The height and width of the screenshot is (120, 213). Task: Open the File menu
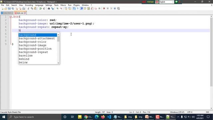2,5
